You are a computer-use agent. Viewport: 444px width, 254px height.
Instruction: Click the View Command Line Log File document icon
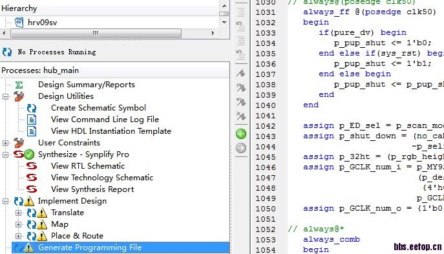32,120
